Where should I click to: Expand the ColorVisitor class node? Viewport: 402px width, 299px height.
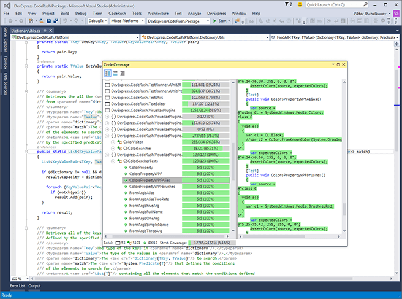point(114,142)
